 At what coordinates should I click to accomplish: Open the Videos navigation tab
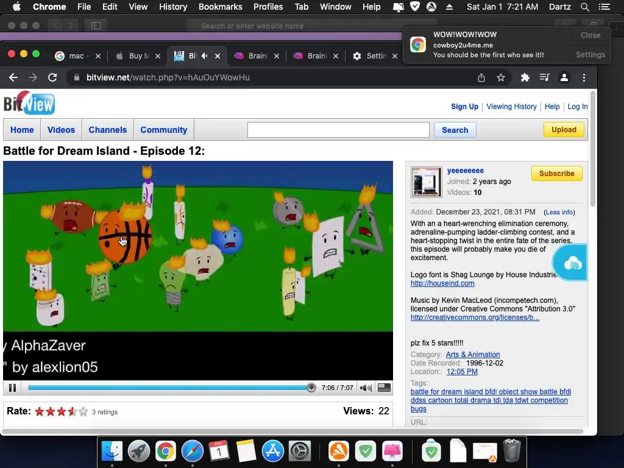61,130
